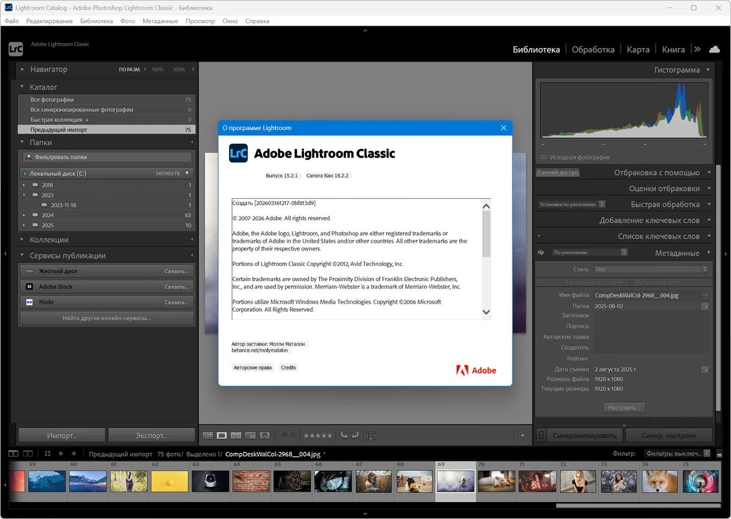Open People view in the toolbar

[264, 436]
